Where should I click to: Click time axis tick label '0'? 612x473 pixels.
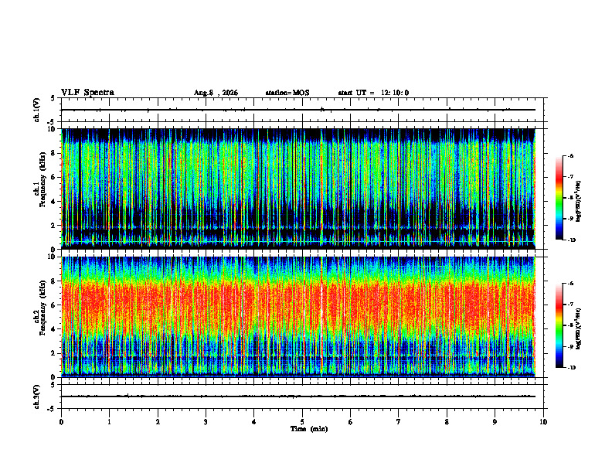[61, 422]
